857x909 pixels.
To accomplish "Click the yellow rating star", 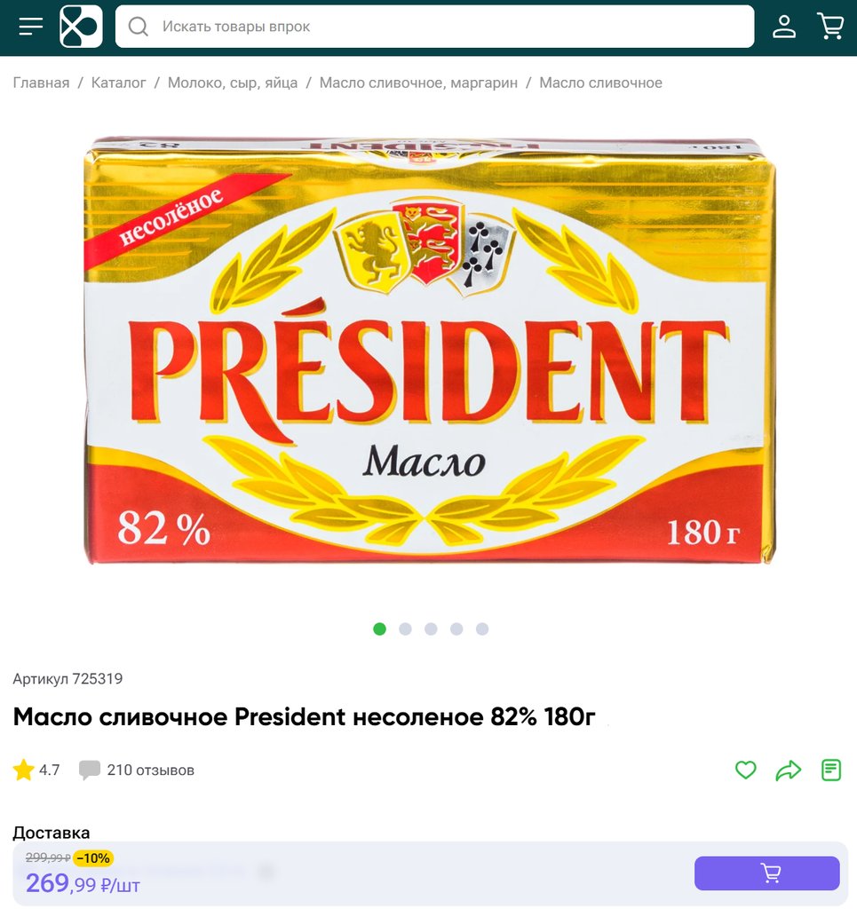I will [x=24, y=770].
